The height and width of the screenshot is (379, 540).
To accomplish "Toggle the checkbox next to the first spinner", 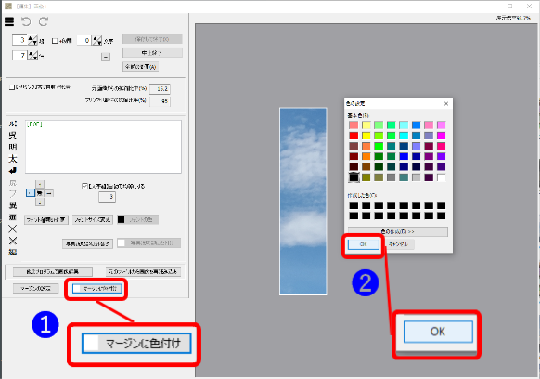I will click(x=55, y=41).
